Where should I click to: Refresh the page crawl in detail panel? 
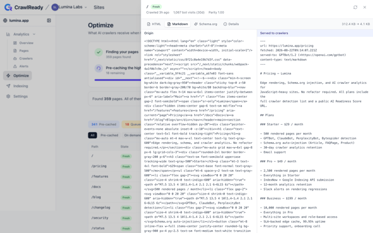tap(355, 8)
